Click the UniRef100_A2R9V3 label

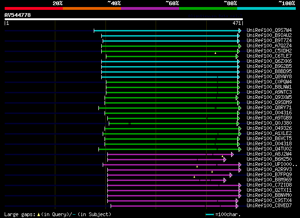click(x=269, y=170)
